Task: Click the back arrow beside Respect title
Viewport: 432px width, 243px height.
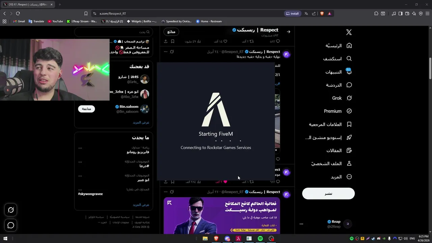Action: click(x=289, y=32)
